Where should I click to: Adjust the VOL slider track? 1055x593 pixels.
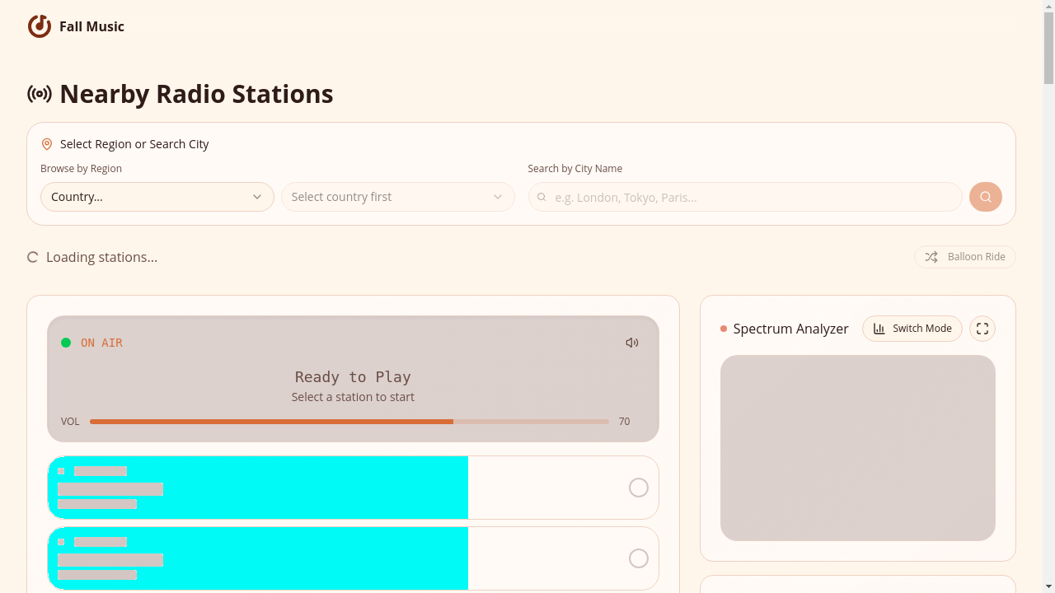(x=349, y=422)
